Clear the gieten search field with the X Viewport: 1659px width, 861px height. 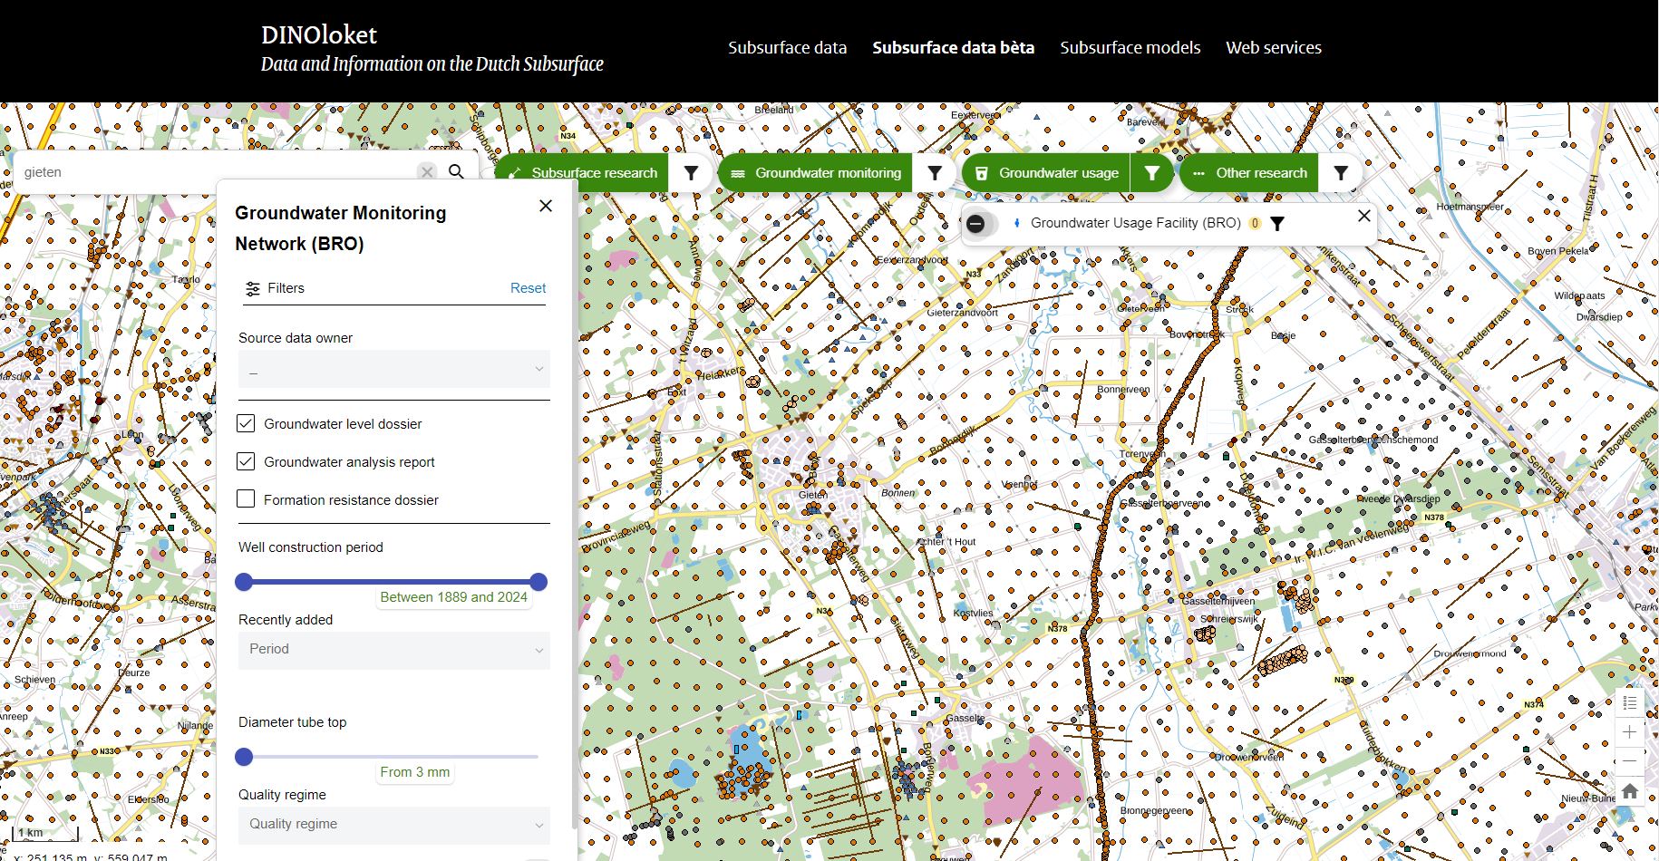click(426, 171)
